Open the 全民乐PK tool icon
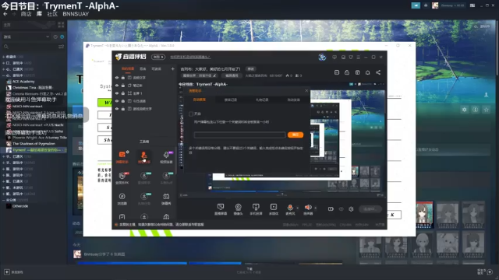The height and width of the screenshot is (280, 499). coord(122,178)
